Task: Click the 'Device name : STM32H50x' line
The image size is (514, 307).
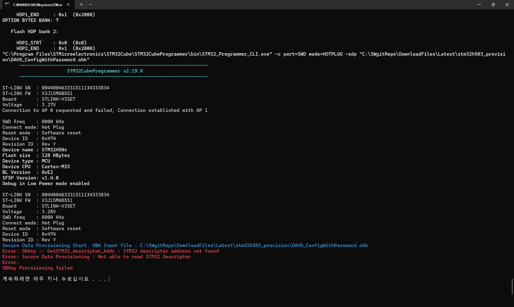Action: coord(34,150)
